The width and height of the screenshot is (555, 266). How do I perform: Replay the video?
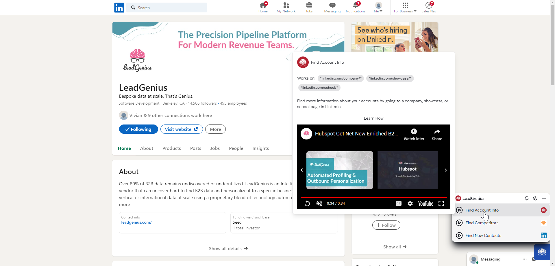[x=307, y=203]
